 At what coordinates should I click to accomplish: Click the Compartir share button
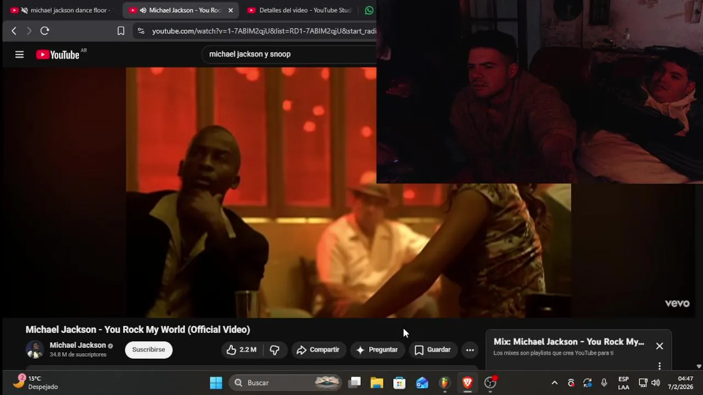coord(318,349)
